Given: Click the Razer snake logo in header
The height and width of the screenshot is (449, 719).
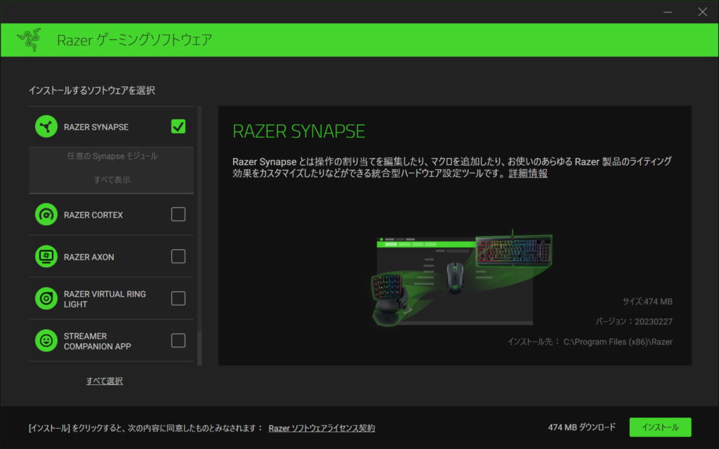Looking at the screenshot, I should [x=28, y=39].
